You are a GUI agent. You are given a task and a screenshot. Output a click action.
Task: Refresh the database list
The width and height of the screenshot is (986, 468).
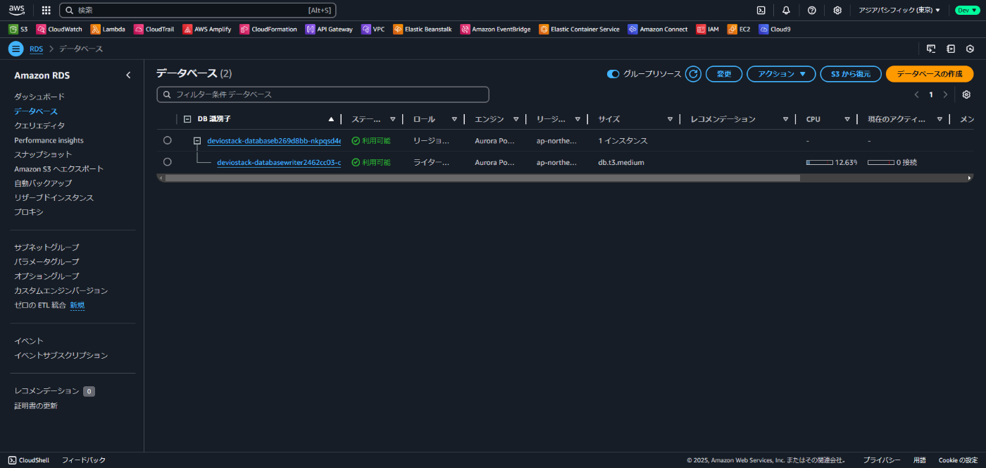click(x=692, y=73)
